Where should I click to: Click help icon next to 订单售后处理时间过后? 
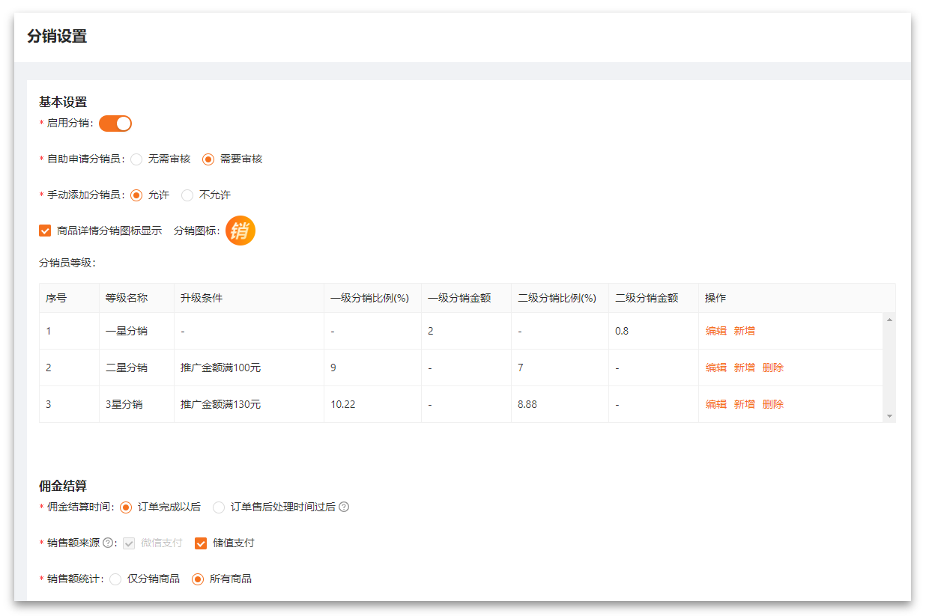344,507
